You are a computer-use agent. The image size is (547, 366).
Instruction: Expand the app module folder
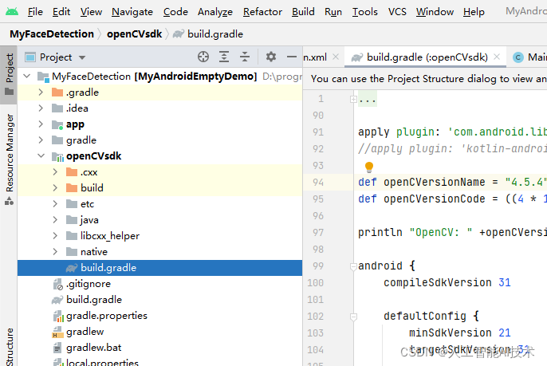(41, 124)
